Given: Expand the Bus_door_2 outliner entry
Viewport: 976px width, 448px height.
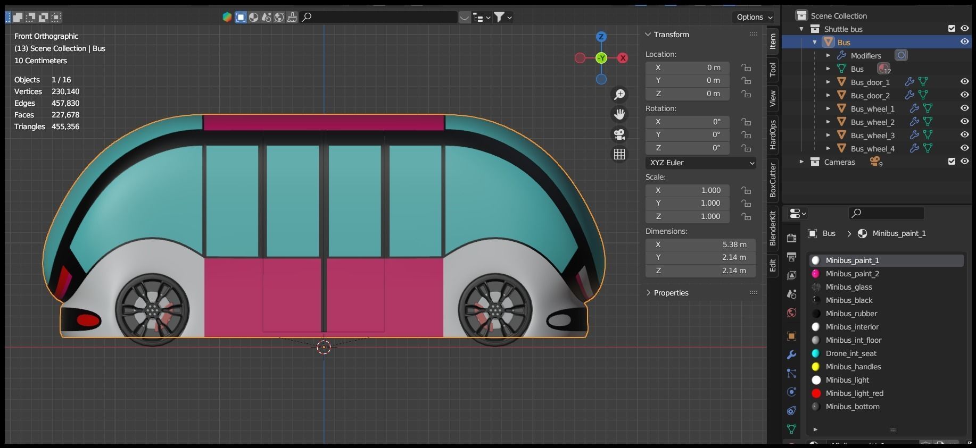Looking at the screenshot, I should click(x=828, y=96).
